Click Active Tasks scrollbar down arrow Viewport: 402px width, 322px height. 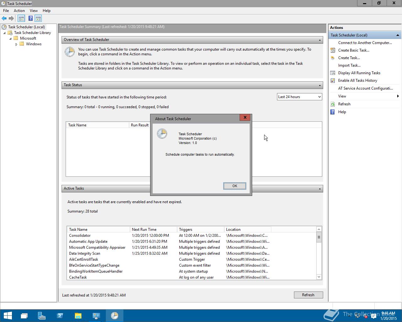pyautogui.click(x=319, y=277)
